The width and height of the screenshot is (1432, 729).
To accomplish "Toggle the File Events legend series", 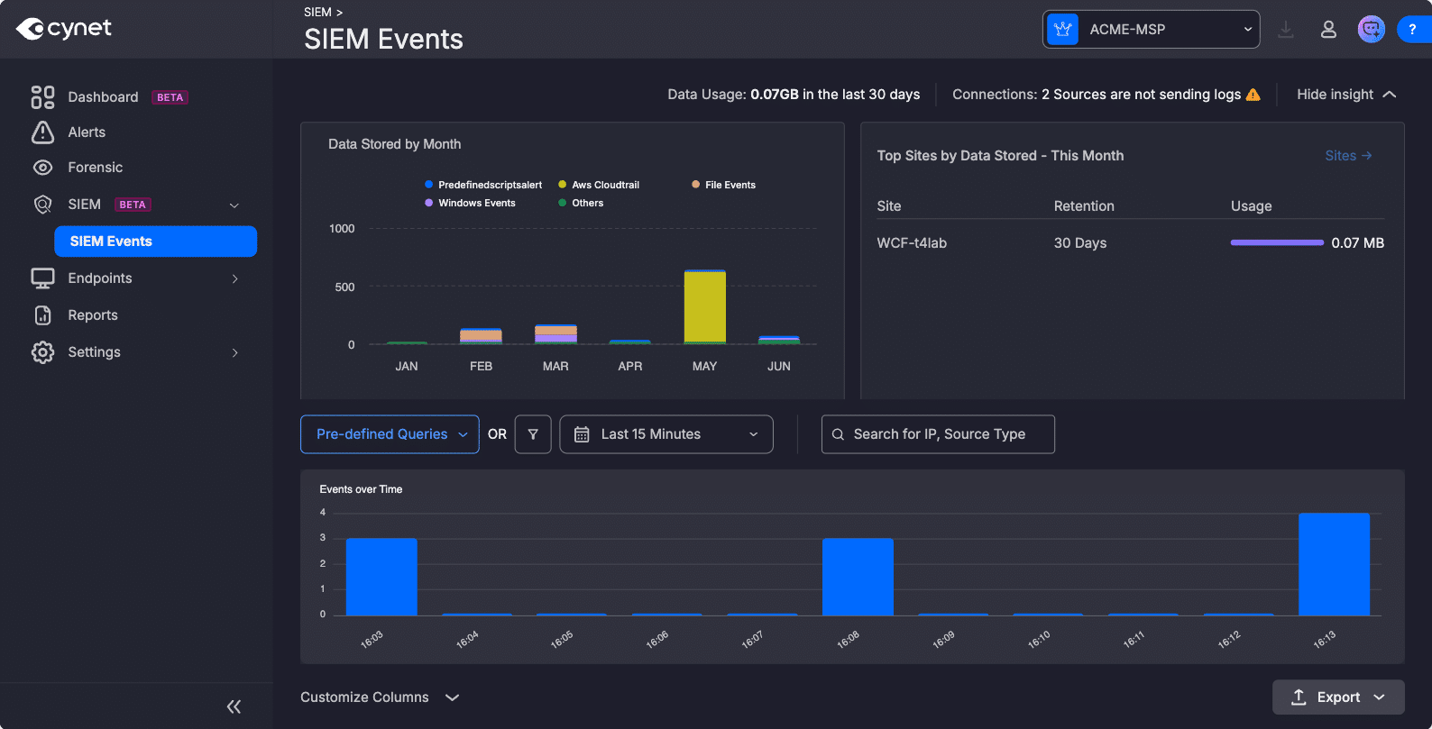I will [723, 185].
